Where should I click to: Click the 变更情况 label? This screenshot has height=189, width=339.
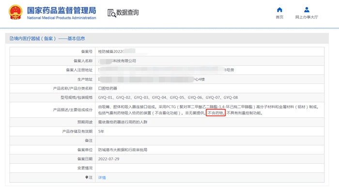[x=85, y=168]
